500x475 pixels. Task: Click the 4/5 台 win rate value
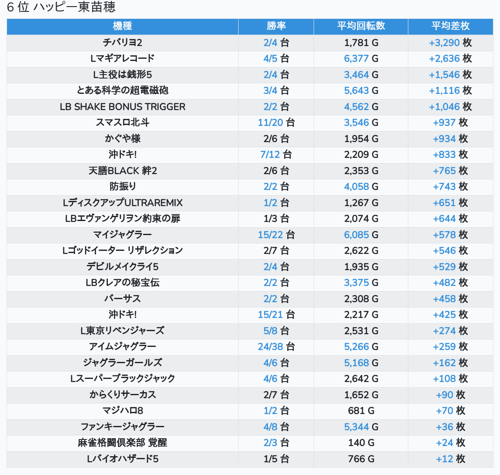(x=276, y=58)
